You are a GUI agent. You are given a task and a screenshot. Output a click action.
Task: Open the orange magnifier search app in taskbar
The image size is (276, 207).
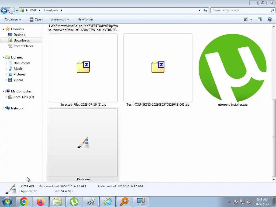124,202
